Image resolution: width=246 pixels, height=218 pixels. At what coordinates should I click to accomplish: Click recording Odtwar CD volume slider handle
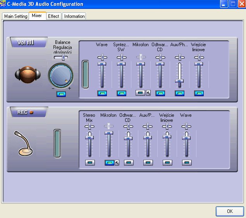[128, 138]
